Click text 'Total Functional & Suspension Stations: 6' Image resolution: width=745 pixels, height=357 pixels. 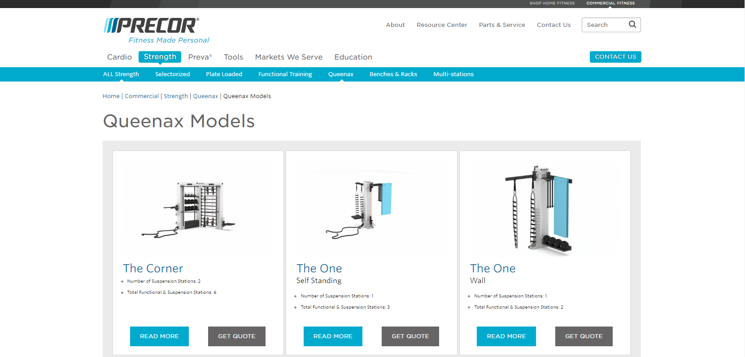point(171,292)
